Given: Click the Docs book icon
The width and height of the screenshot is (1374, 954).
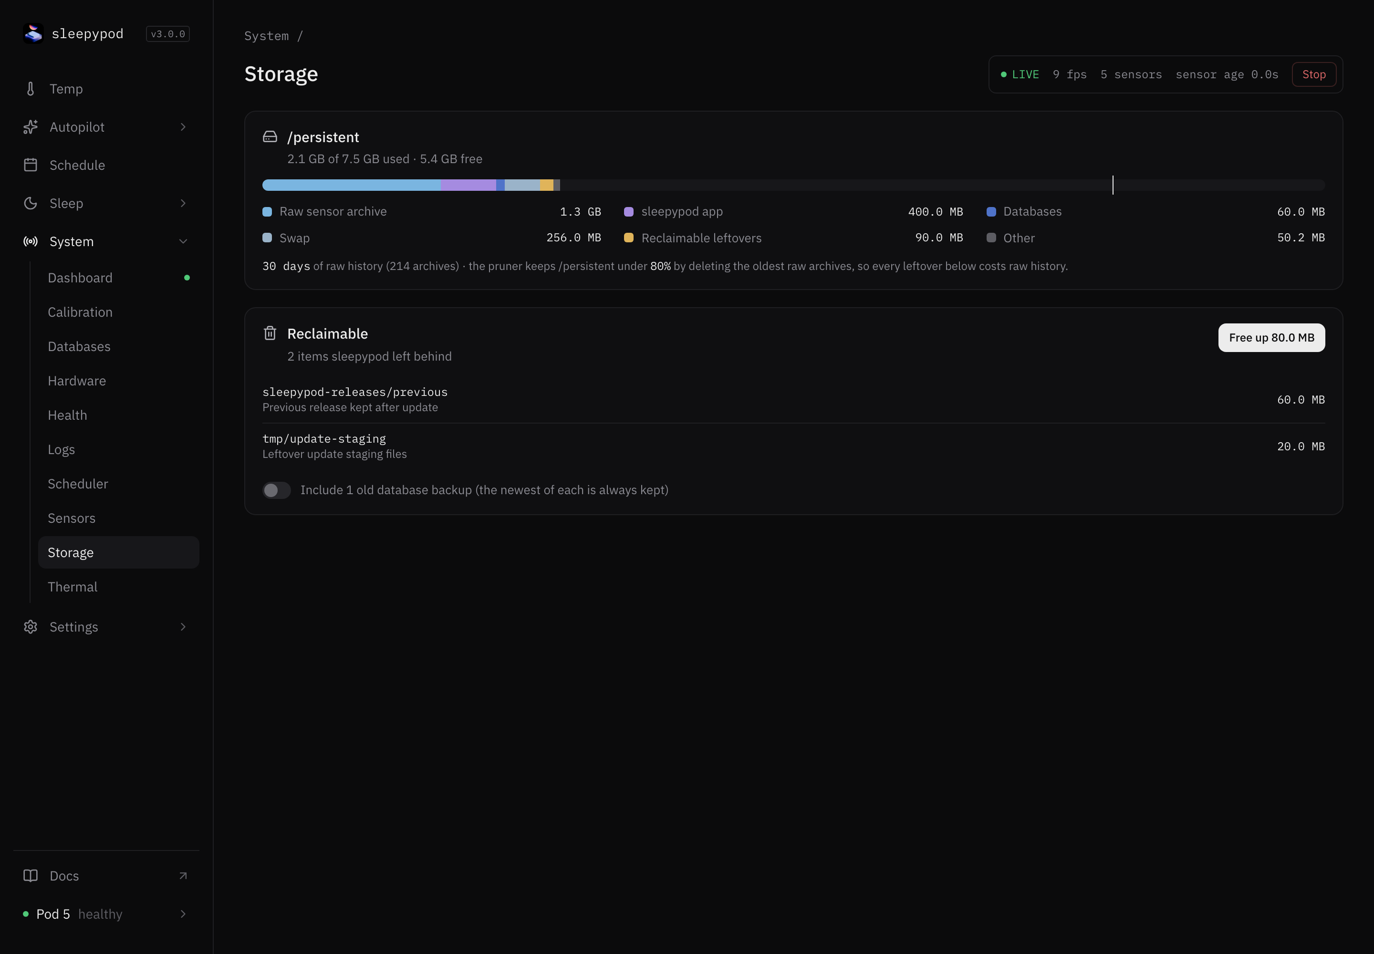Looking at the screenshot, I should [x=31, y=876].
